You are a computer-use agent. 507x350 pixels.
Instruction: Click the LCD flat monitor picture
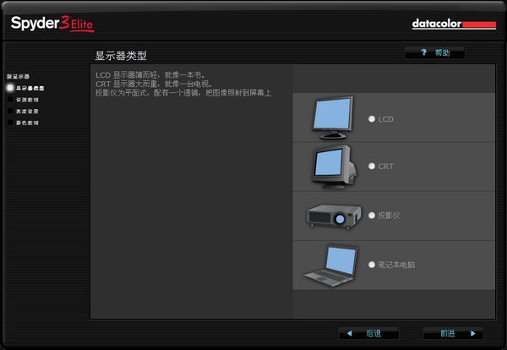[x=333, y=118]
